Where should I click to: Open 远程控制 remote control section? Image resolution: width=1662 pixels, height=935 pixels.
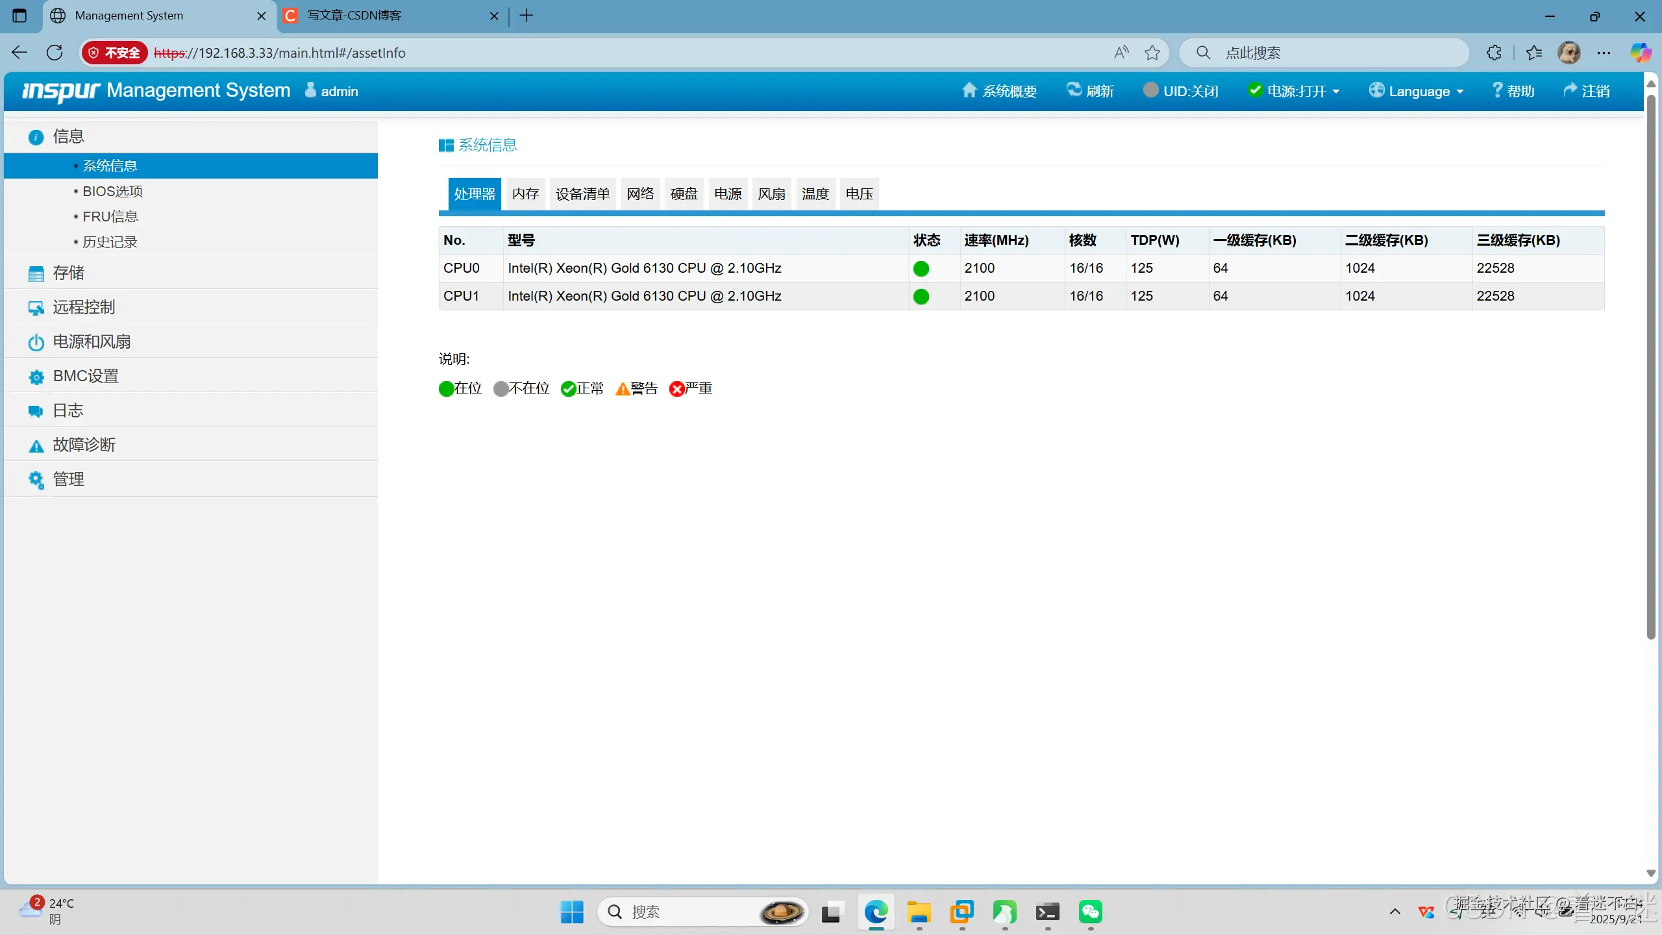pos(83,307)
